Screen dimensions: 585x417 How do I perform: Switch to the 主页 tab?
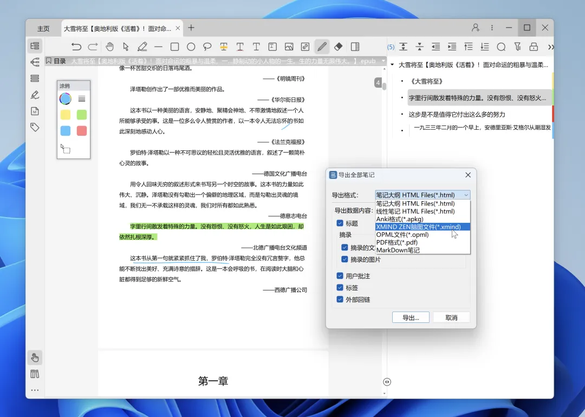click(x=43, y=28)
